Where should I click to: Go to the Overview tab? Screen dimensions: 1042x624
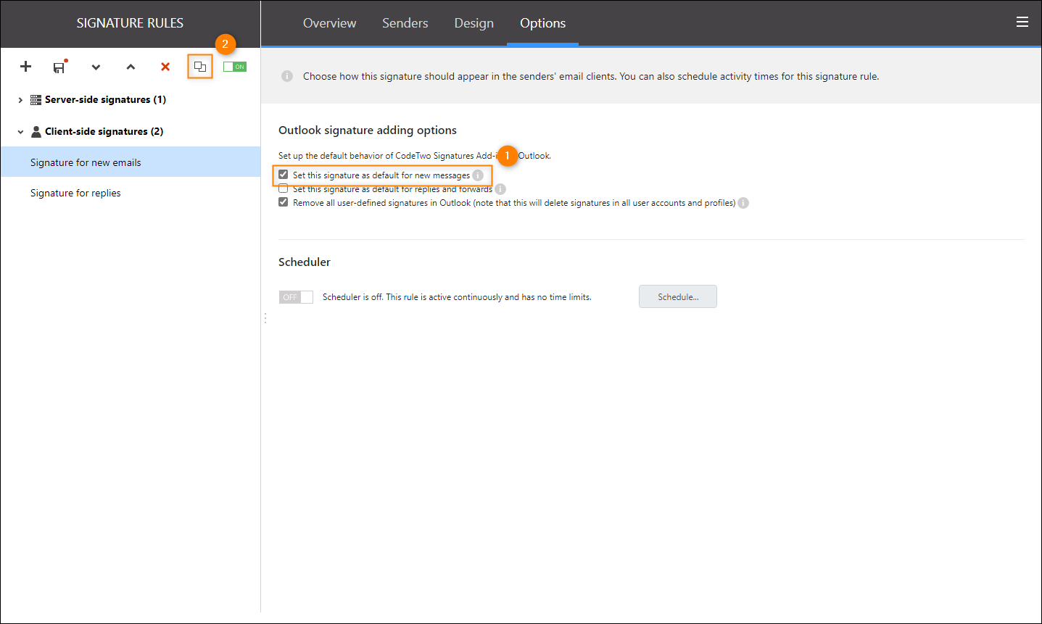click(x=329, y=22)
